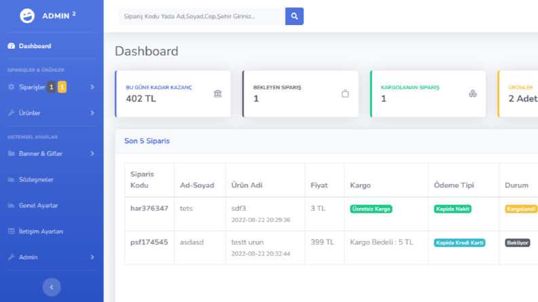Click product name sdf3
This screenshot has width=538, height=302.
point(238,208)
